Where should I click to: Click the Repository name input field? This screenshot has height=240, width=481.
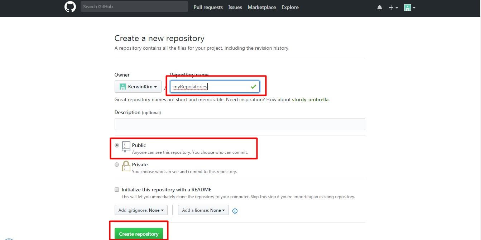(215, 87)
